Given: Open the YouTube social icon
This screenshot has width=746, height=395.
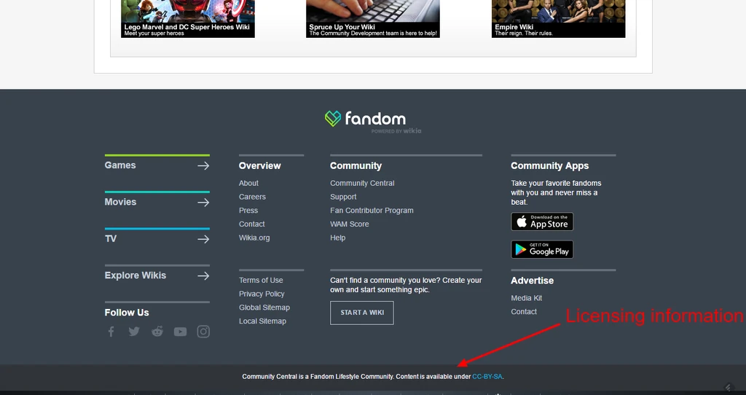Looking at the screenshot, I should pos(180,332).
